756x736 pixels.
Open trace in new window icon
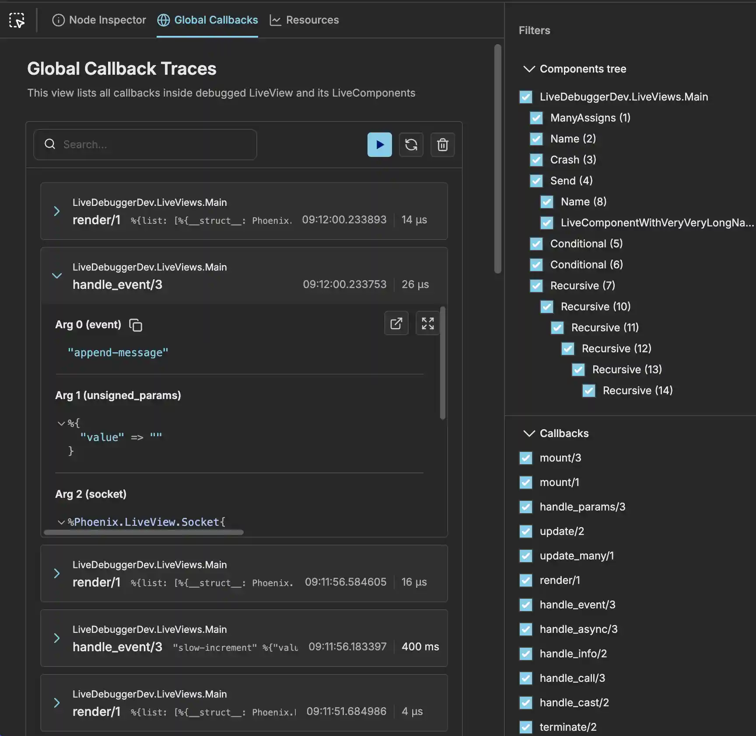(396, 323)
